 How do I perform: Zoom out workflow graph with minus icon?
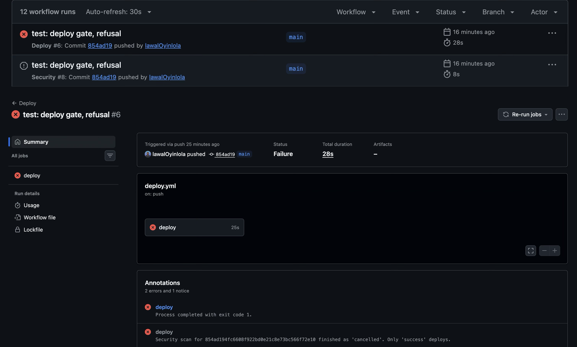544,251
